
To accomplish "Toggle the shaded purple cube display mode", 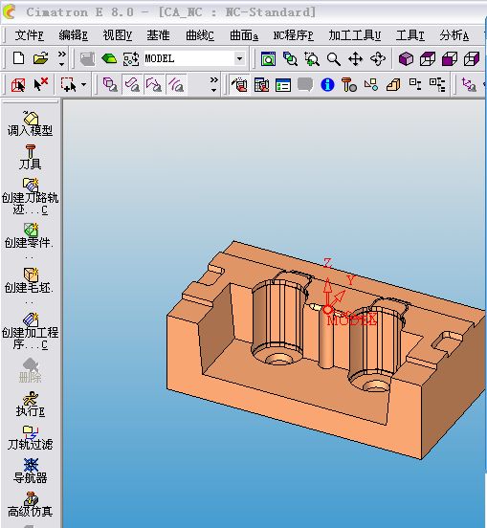I will [406, 59].
